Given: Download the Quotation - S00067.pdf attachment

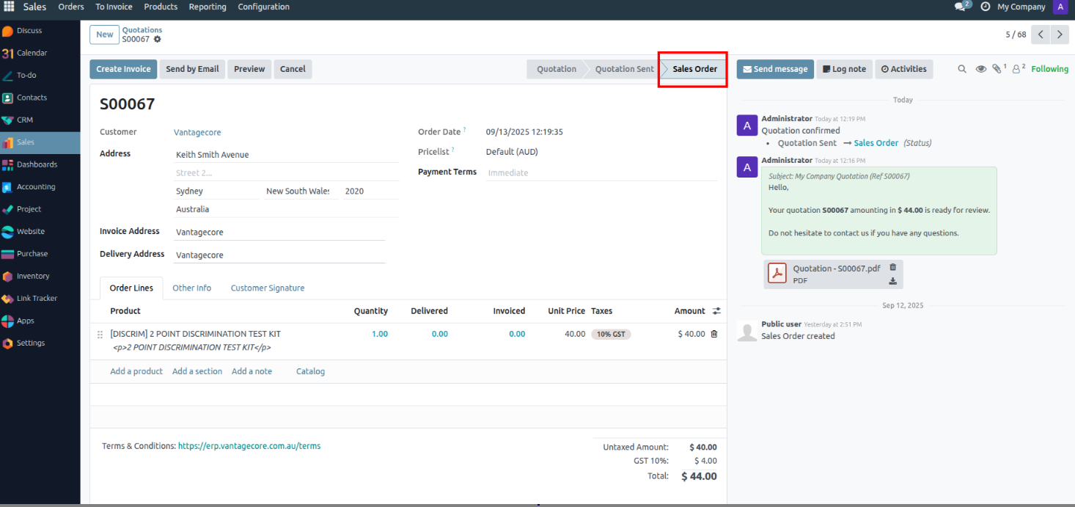Looking at the screenshot, I should (x=892, y=280).
